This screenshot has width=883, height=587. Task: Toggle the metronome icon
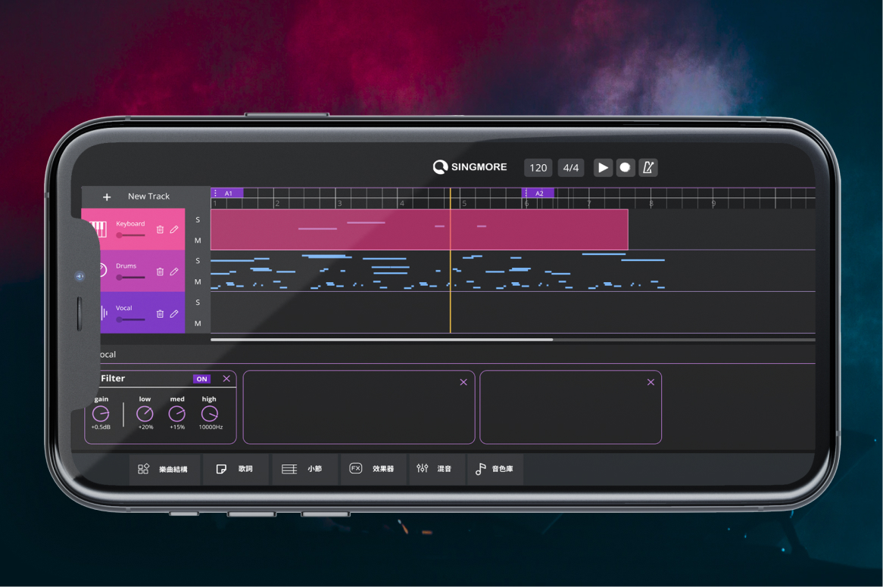coord(648,168)
